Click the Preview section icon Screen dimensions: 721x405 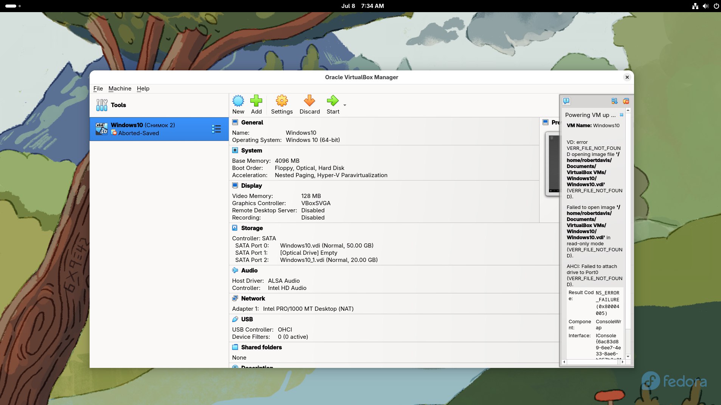545,122
